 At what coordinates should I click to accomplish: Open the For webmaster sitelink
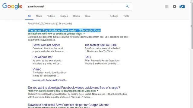pos(43,57)
